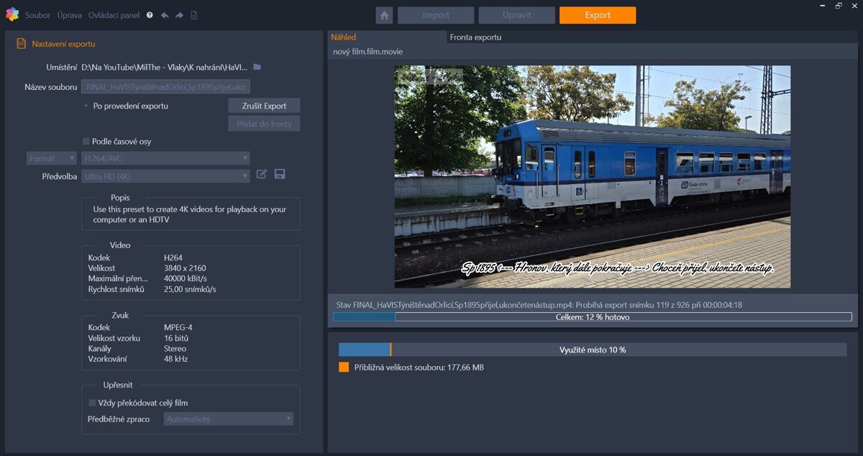
Task: Edit preset with the pencil icon
Action: 262,174
